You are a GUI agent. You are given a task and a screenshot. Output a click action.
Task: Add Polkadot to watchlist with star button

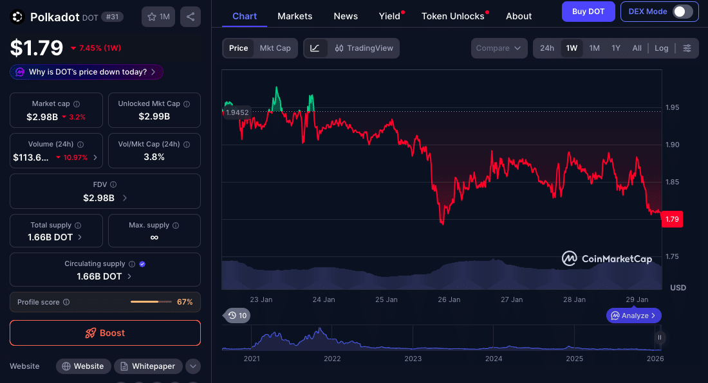[158, 17]
